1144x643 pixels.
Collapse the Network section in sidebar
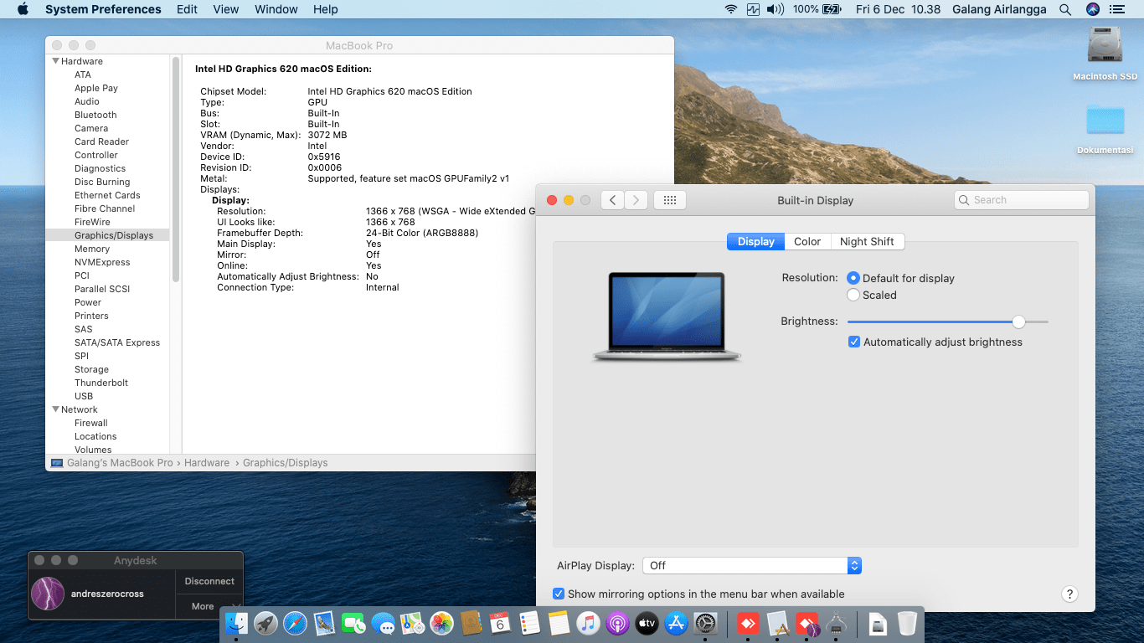56,409
